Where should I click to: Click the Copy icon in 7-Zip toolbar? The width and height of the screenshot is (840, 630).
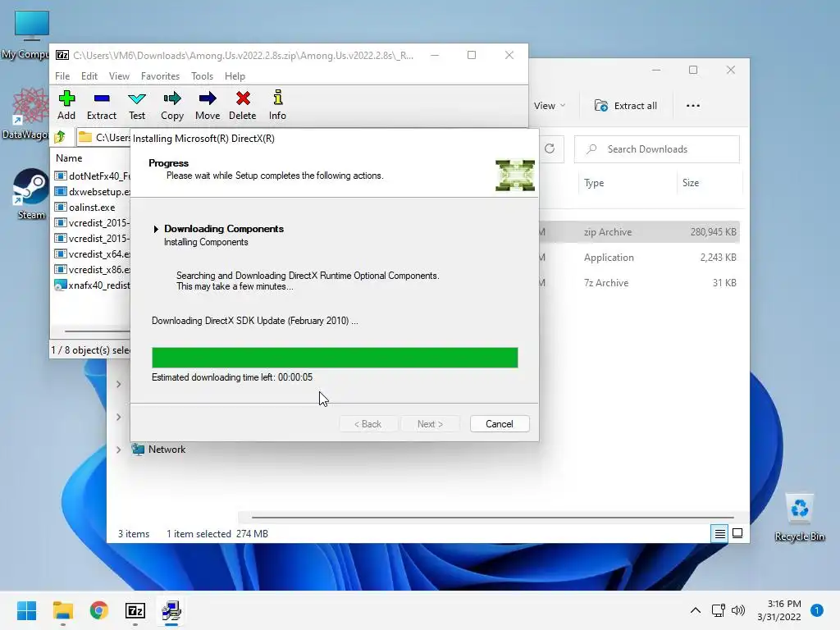[172, 105]
